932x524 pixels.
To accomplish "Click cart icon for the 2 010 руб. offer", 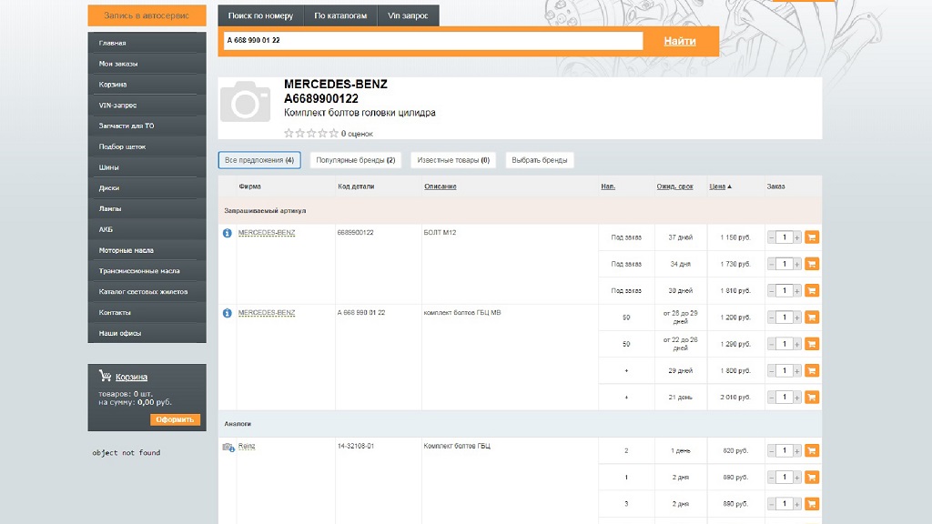I will (x=812, y=398).
